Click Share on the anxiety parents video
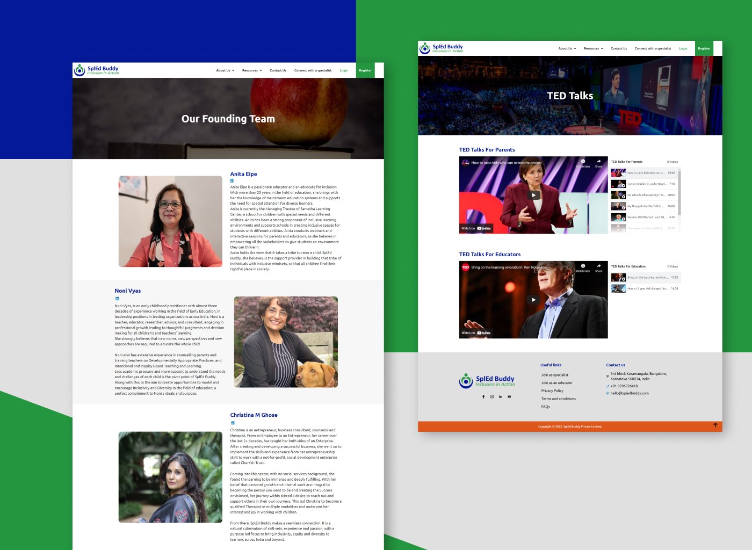 [x=598, y=163]
